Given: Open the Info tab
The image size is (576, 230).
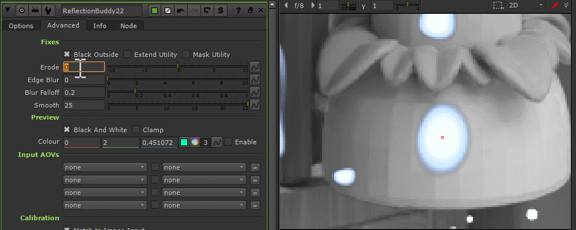Looking at the screenshot, I should tap(100, 26).
